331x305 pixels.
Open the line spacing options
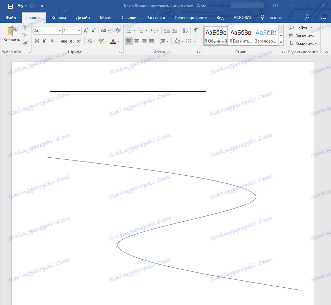(164, 41)
